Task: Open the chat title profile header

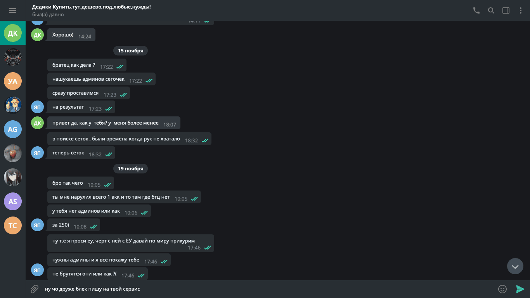Action: 92,10
